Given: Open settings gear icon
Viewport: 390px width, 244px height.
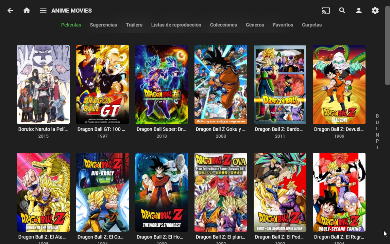Looking at the screenshot, I should pos(375,11).
